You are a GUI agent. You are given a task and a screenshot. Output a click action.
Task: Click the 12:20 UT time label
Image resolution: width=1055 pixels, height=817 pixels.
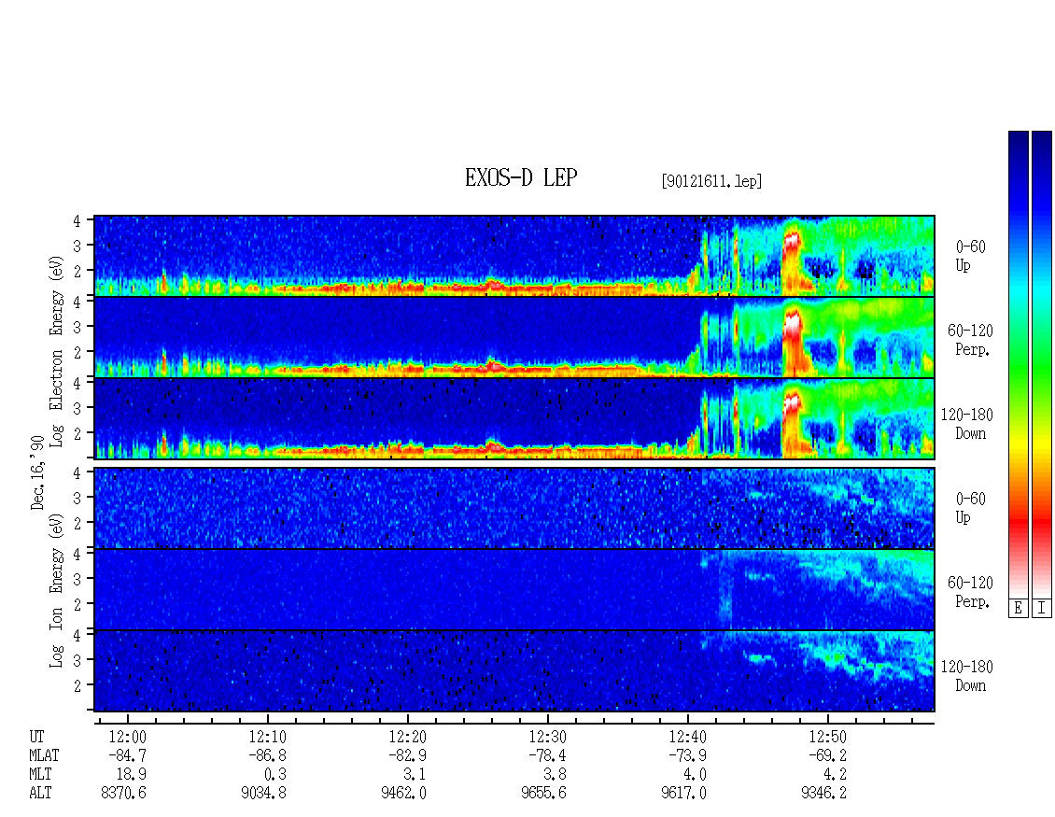pyautogui.click(x=408, y=737)
